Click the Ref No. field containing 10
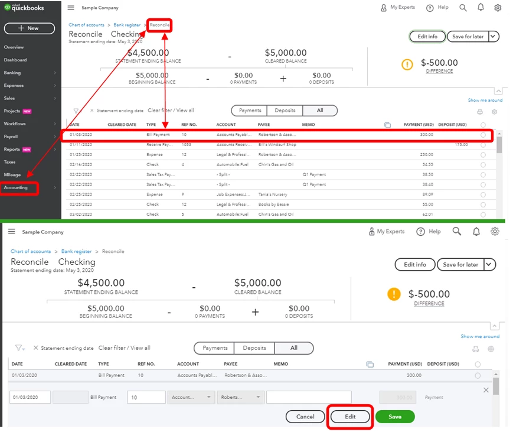The width and height of the screenshot is (513, 448). (x=146, y=397)
